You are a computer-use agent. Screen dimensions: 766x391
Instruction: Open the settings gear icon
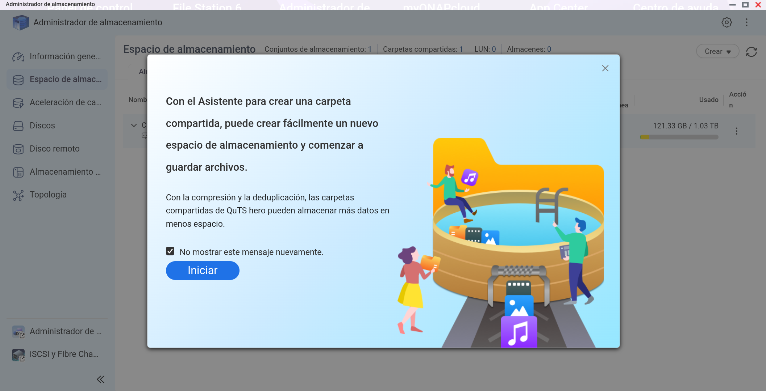click(726, 22)
